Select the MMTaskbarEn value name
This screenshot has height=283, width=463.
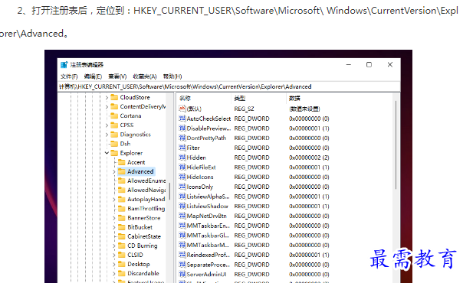(209, 226)
